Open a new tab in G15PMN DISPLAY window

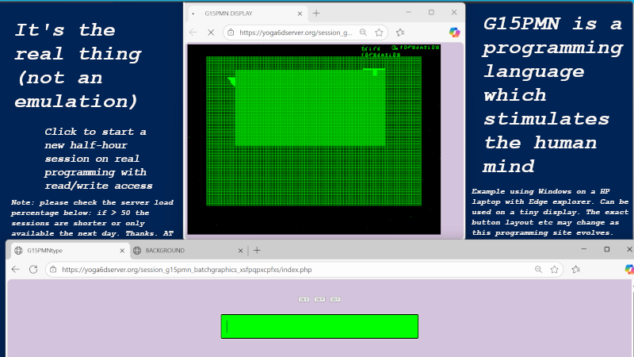[316, 13]
